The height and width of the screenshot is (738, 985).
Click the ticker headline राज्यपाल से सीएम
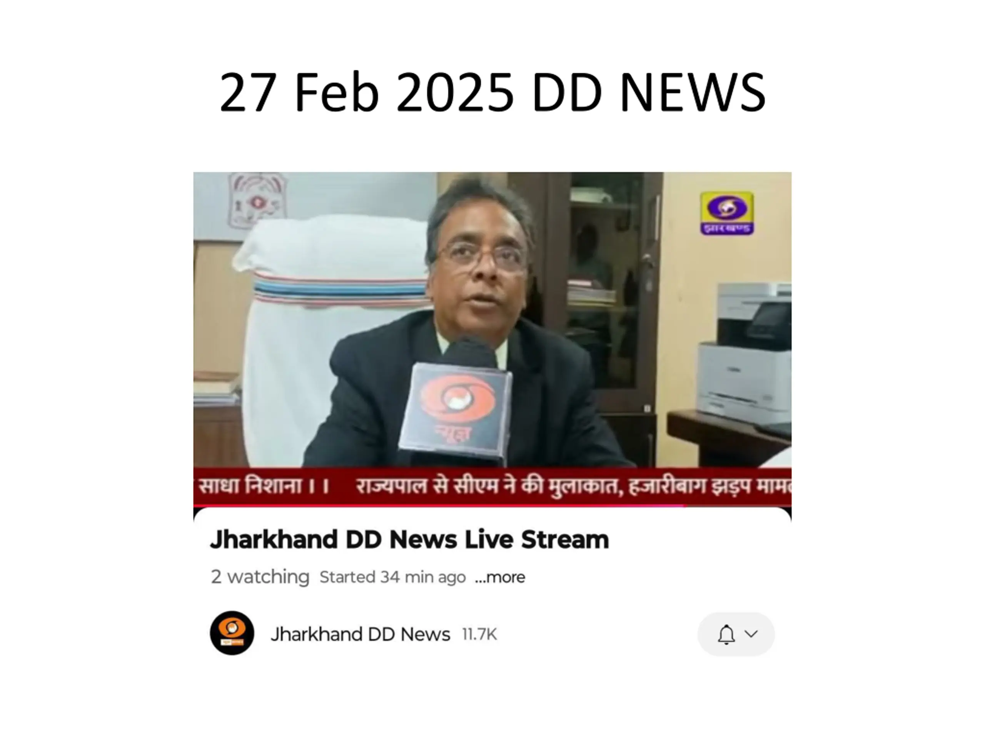coord(427,485)
